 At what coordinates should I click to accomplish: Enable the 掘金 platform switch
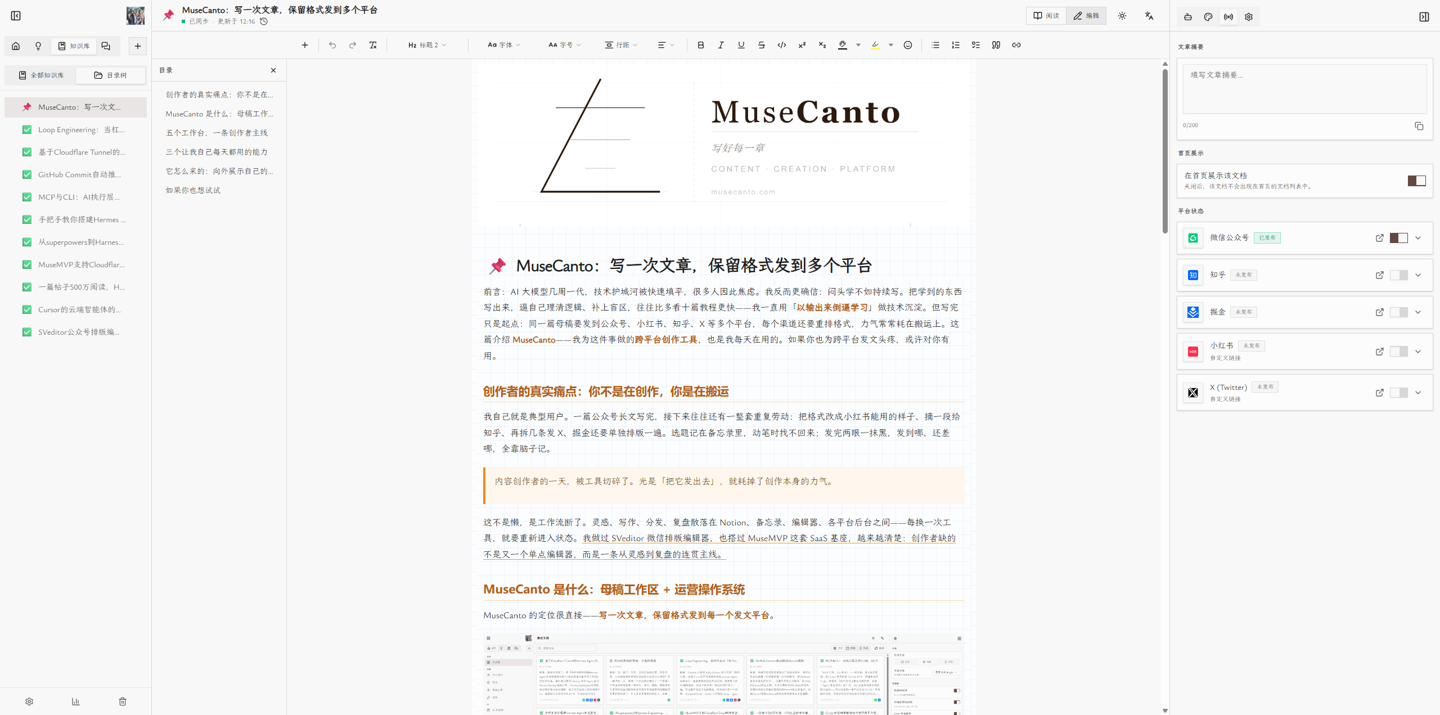[1399, 312]
